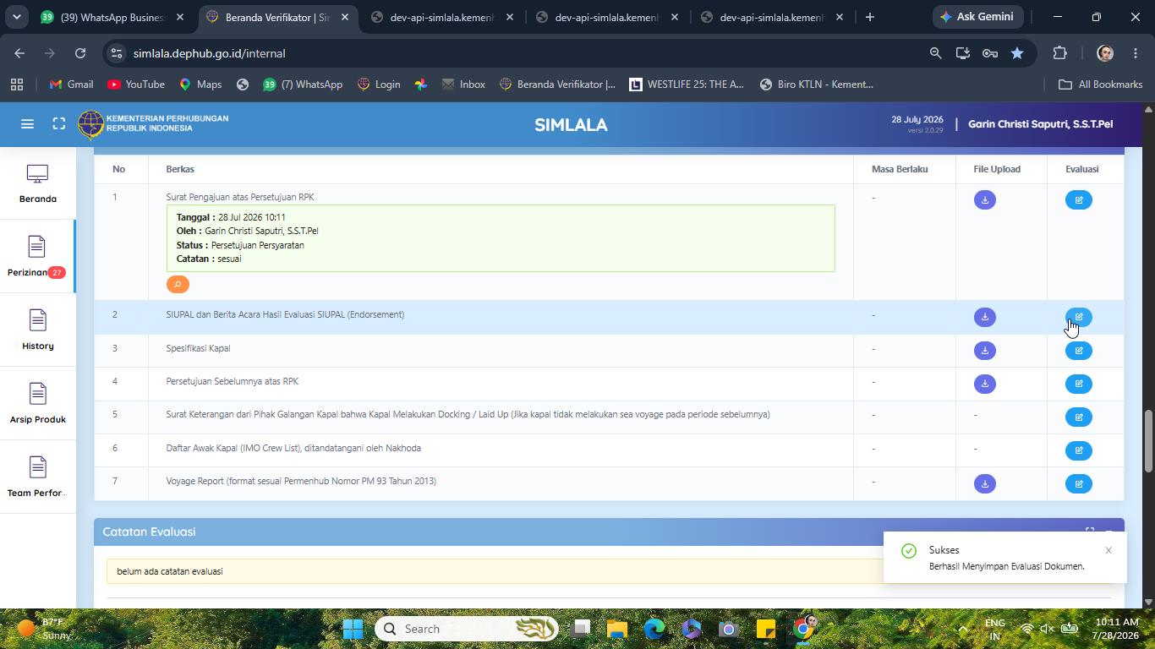Open Chrome three-dot menu

point(1135,53)
